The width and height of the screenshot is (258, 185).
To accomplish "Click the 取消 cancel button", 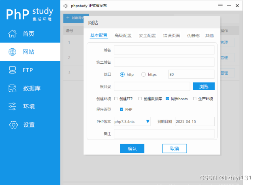I will pos(175,148).
